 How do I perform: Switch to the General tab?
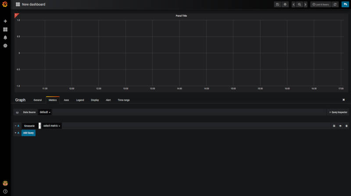[x=38, y=100]
